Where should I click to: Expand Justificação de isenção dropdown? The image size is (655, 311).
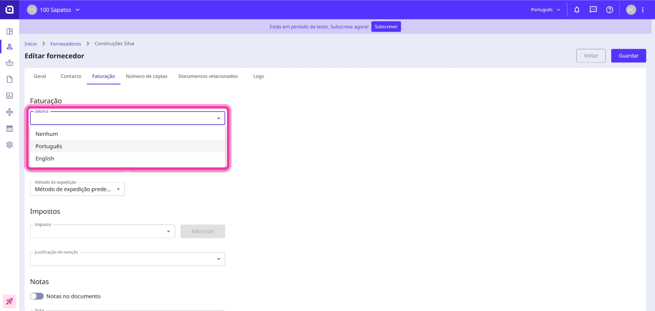127,259
